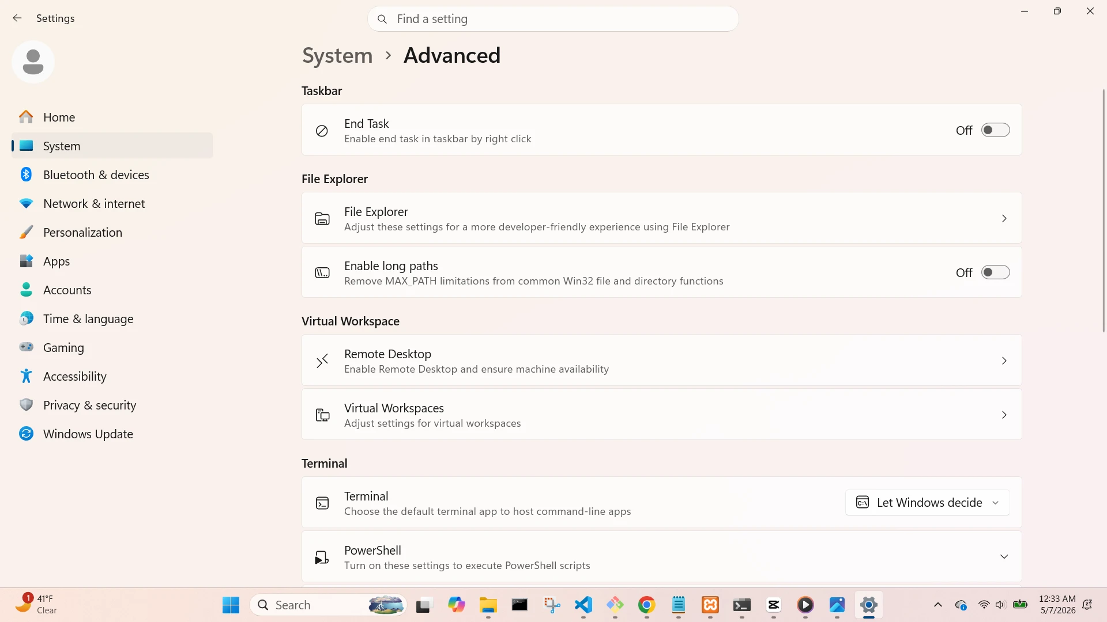Click the End Task circle-slash icon
This screenshot has height=622, width=1107.
[x=322, y=131]
